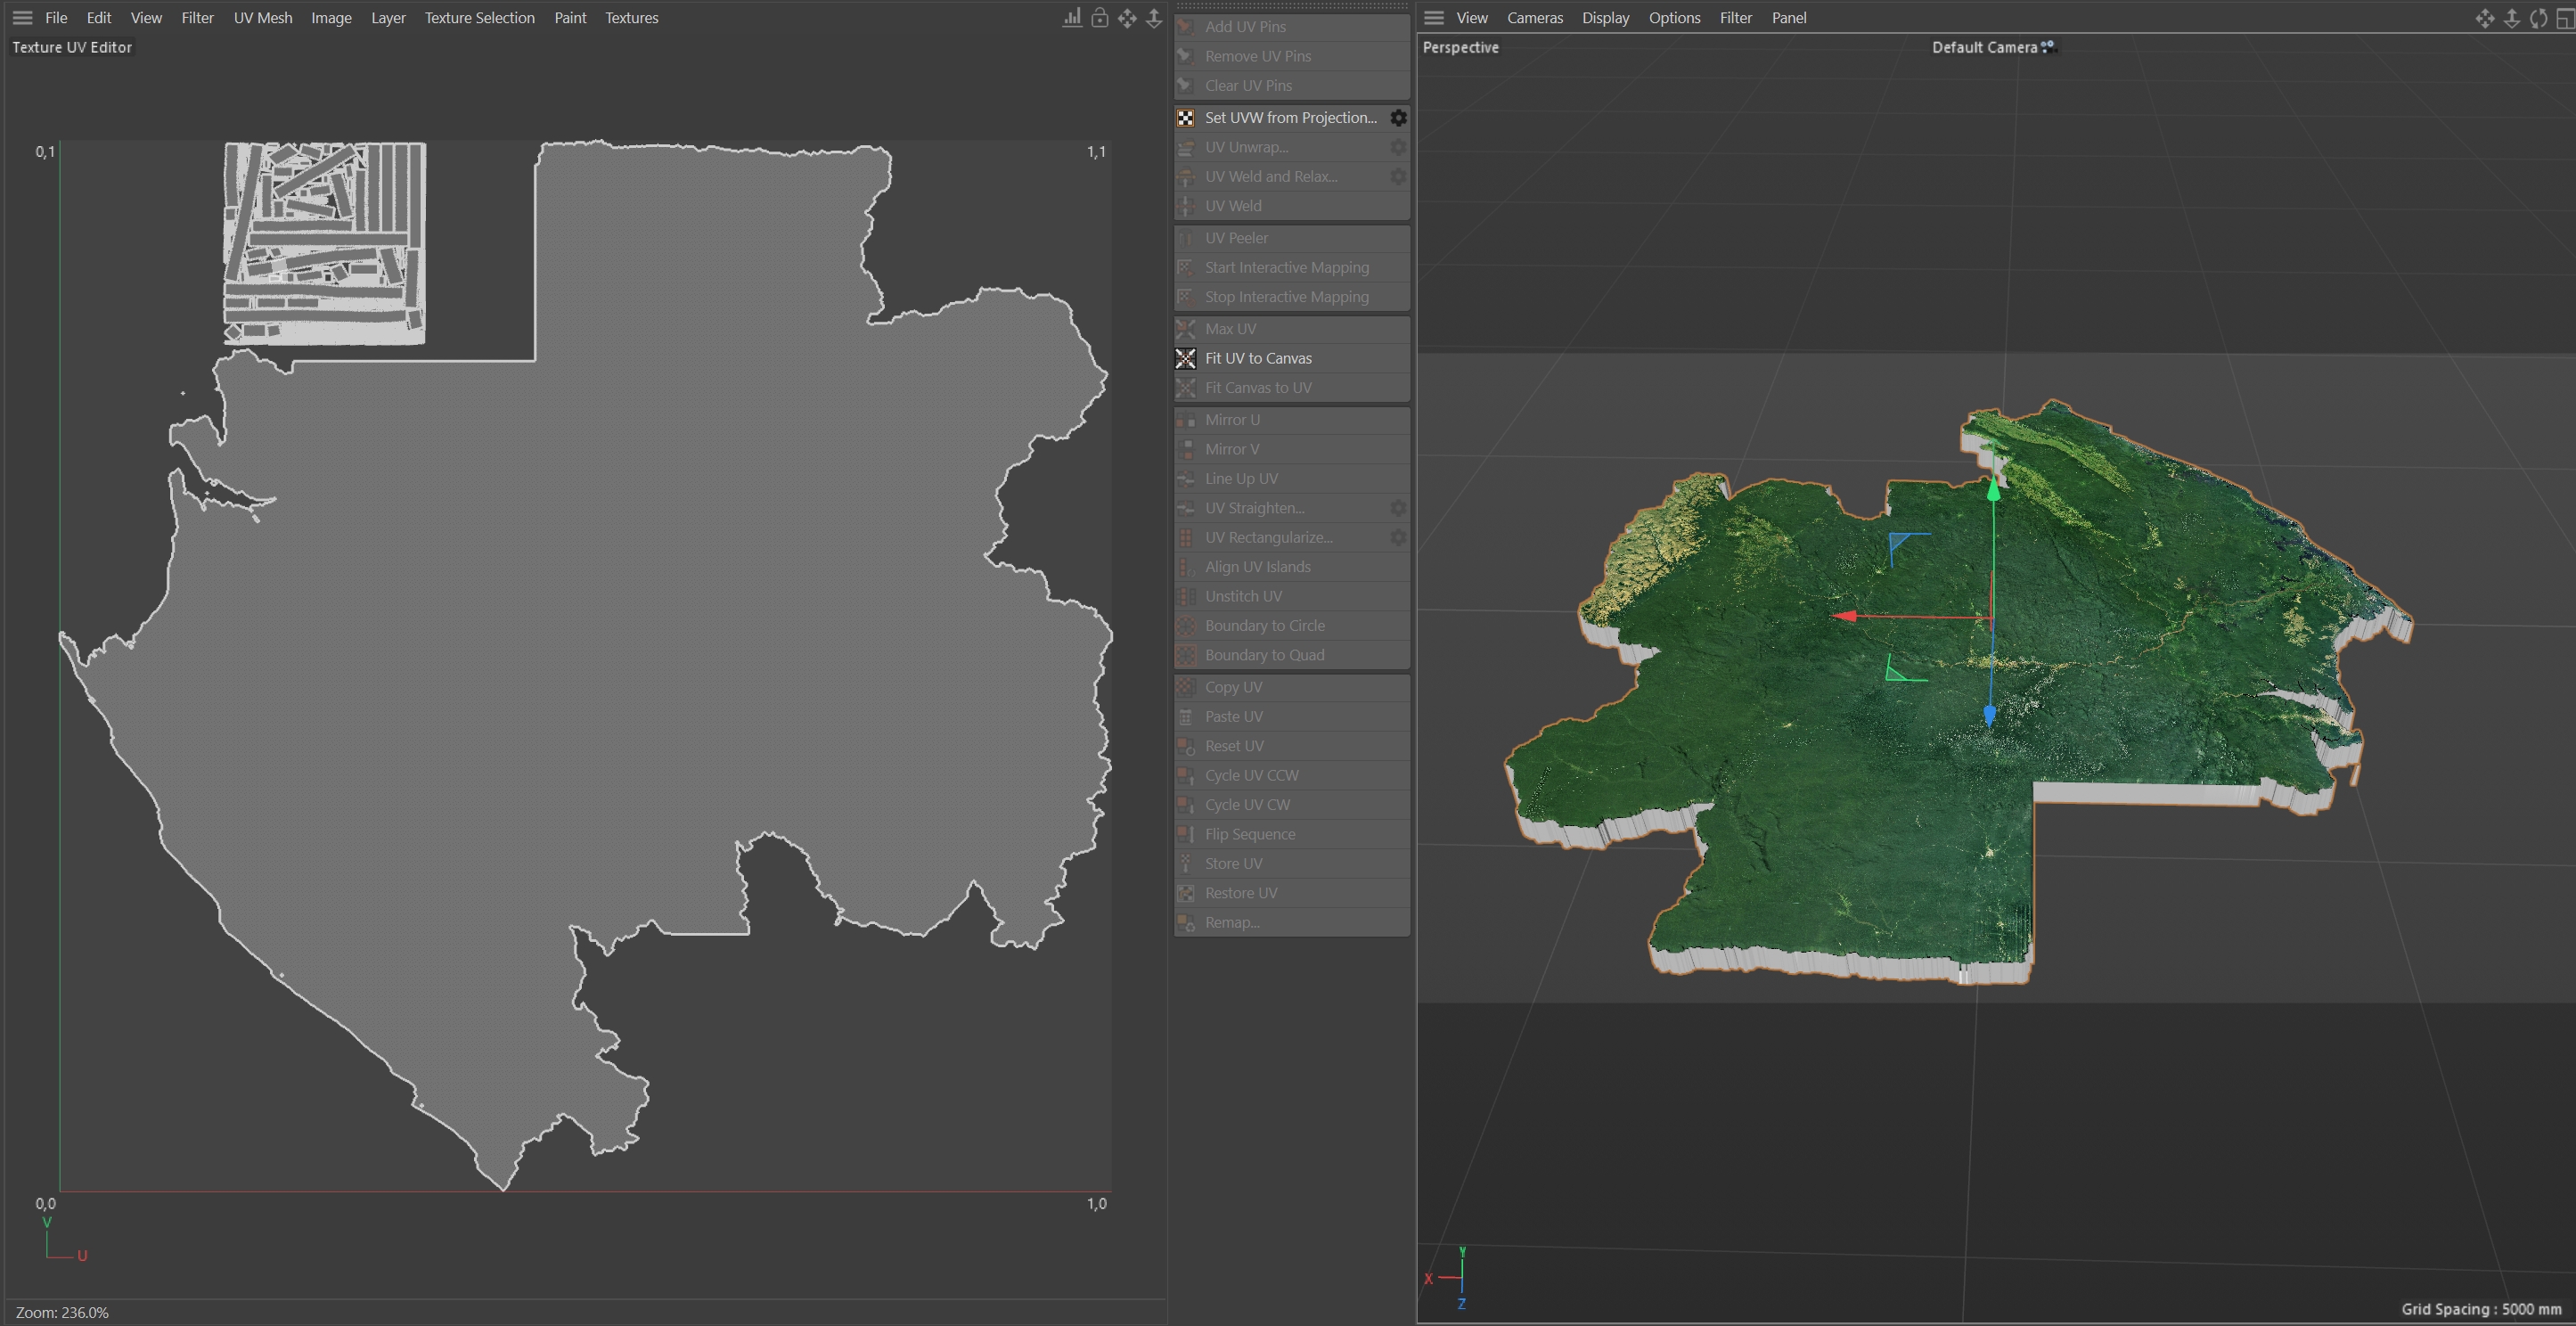The height and width of the screenshot is (1326, 2576).
Task: Click Set UVW from Projection command
Action: click(1290, 118)
